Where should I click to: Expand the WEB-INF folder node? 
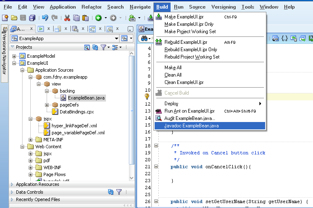30,167
